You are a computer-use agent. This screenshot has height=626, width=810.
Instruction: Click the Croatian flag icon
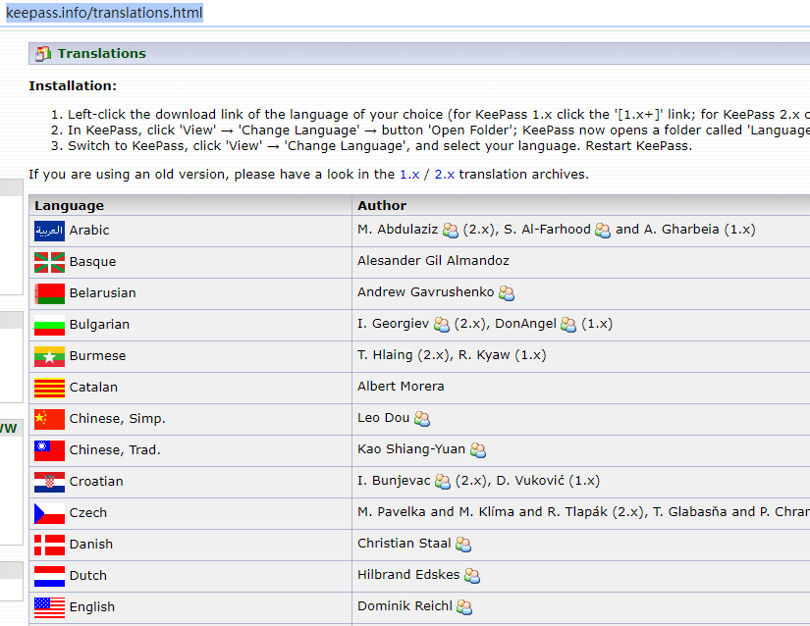50,482
